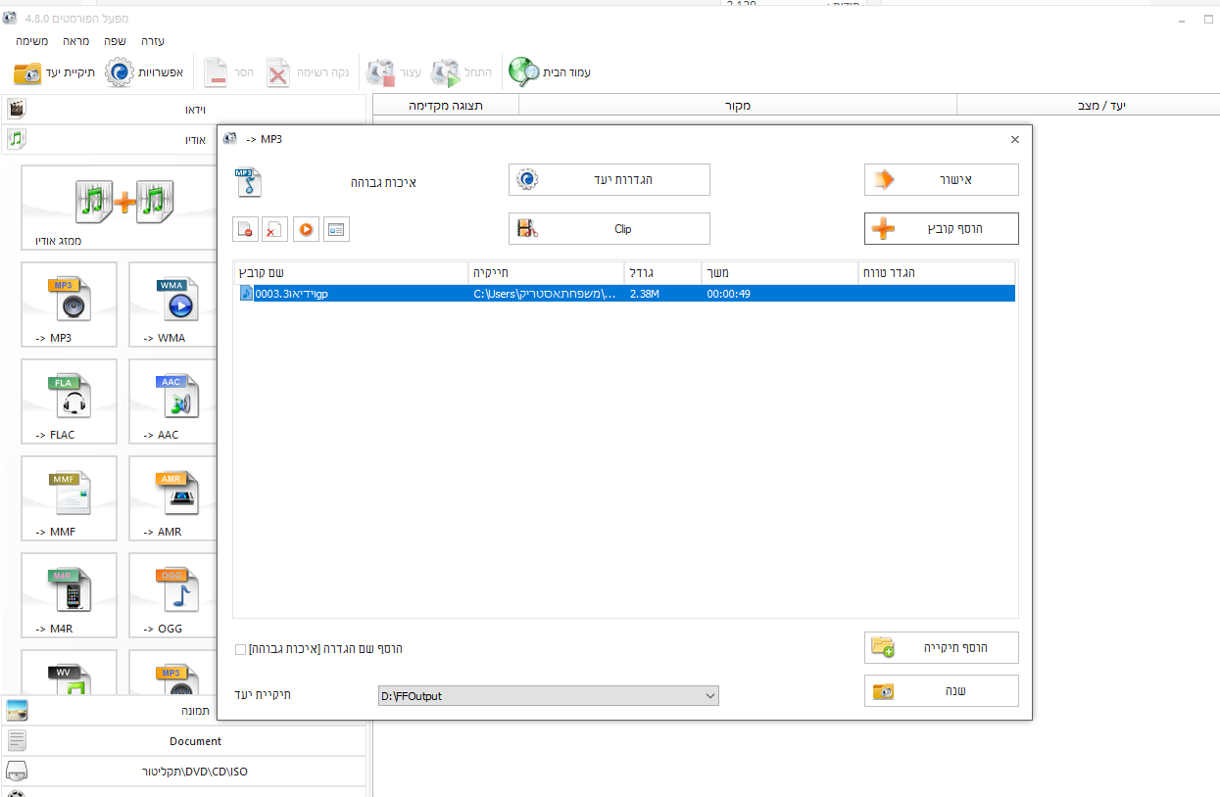Screen dimensions: 1220x797
Task: Click the הגדר טווח column header
Action: pos(936,272)
